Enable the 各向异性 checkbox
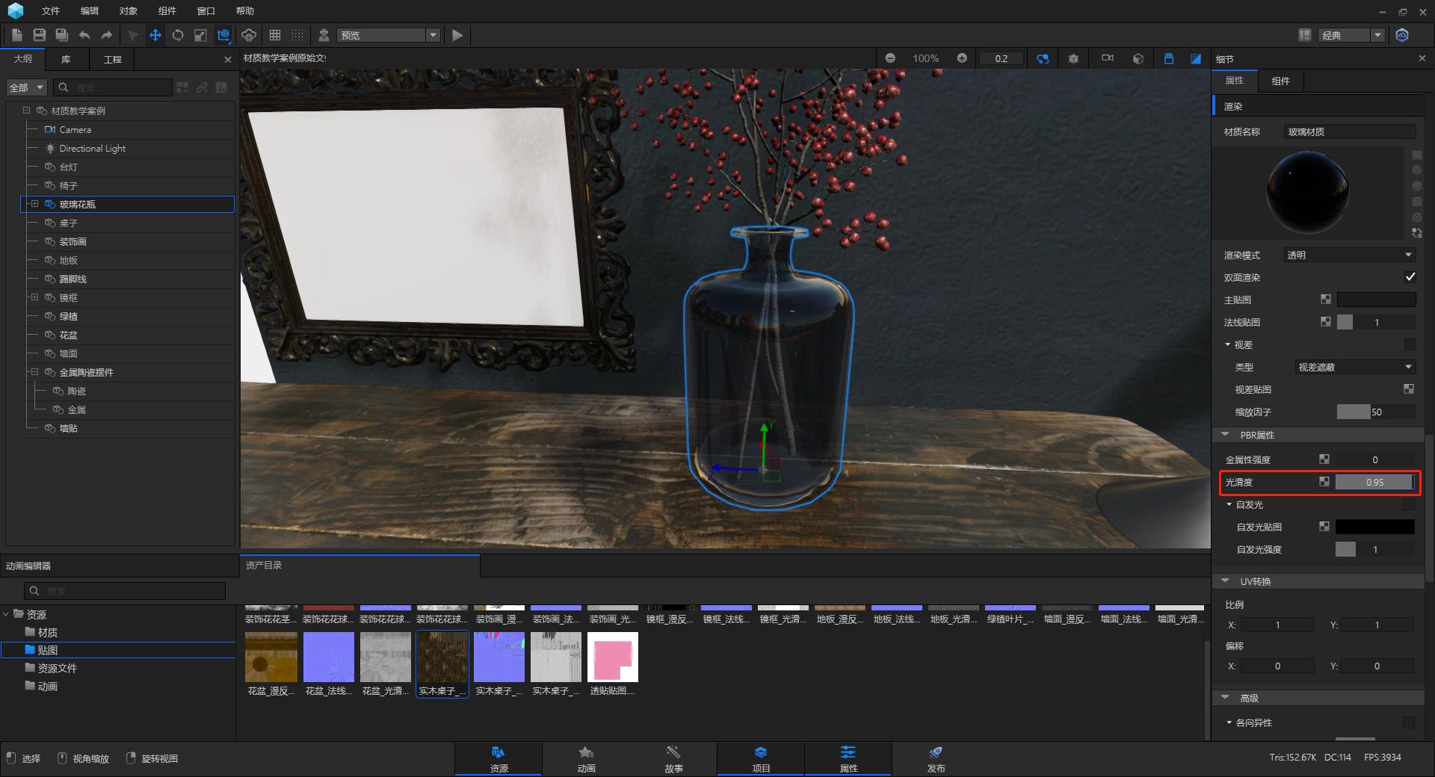 coord(1409,722)
